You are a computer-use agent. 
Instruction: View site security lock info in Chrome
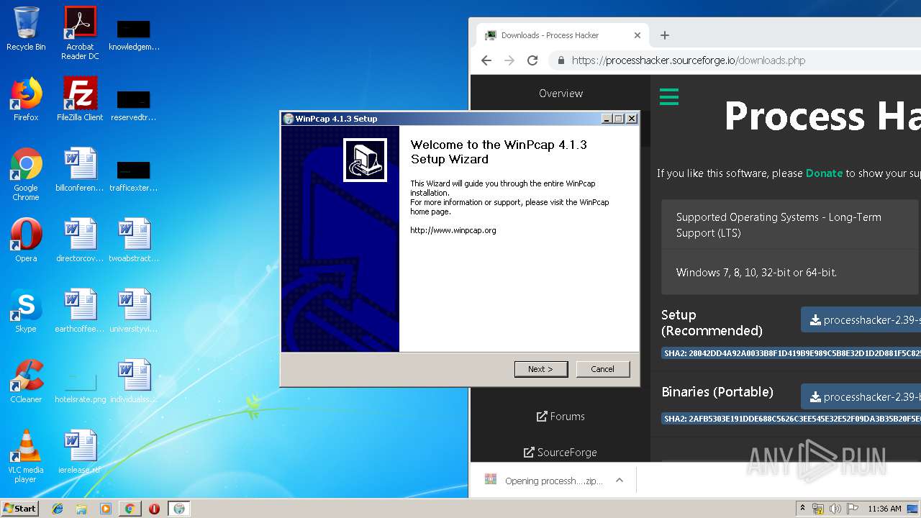561,60
